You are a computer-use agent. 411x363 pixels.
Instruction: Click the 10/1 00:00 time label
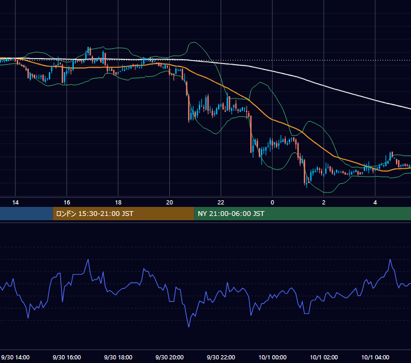[273, 357]
